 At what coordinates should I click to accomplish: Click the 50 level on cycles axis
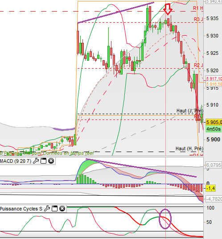pyautogui.click(x=209, y=222)
